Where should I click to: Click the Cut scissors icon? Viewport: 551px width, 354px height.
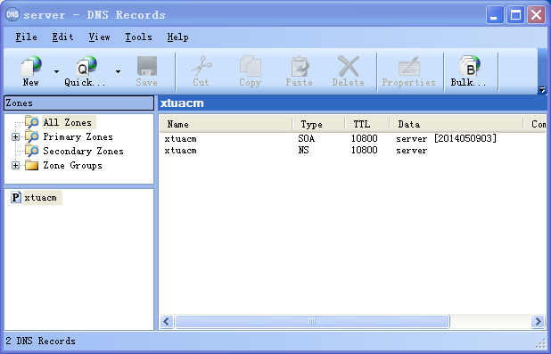pyautogui.click(x=201, y=66)
